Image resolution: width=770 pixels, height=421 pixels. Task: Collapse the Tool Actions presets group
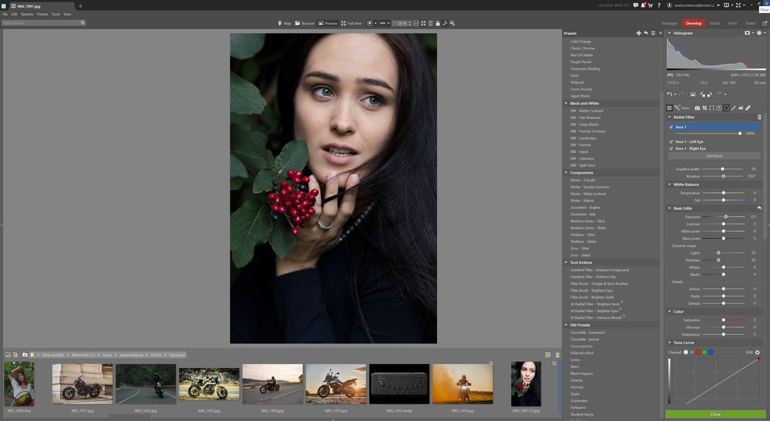click(x=566, y=263)
